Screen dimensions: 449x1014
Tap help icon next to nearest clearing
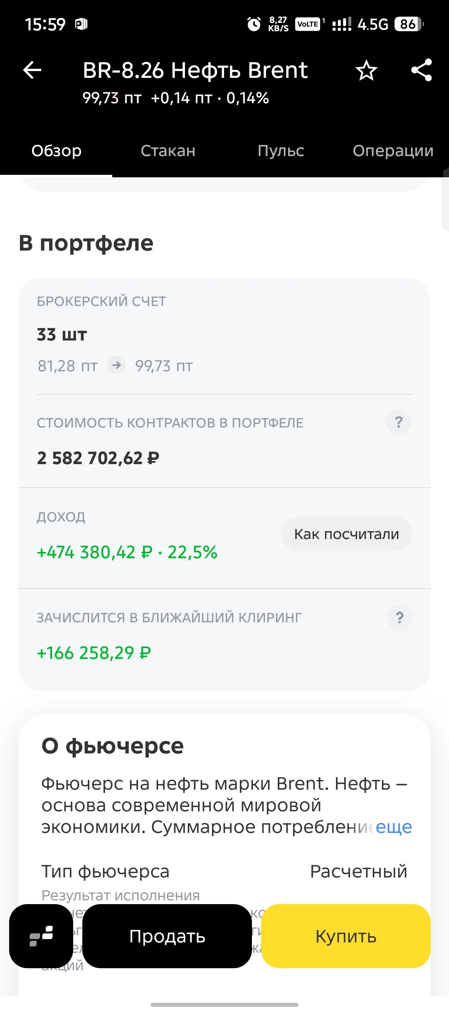400,617
